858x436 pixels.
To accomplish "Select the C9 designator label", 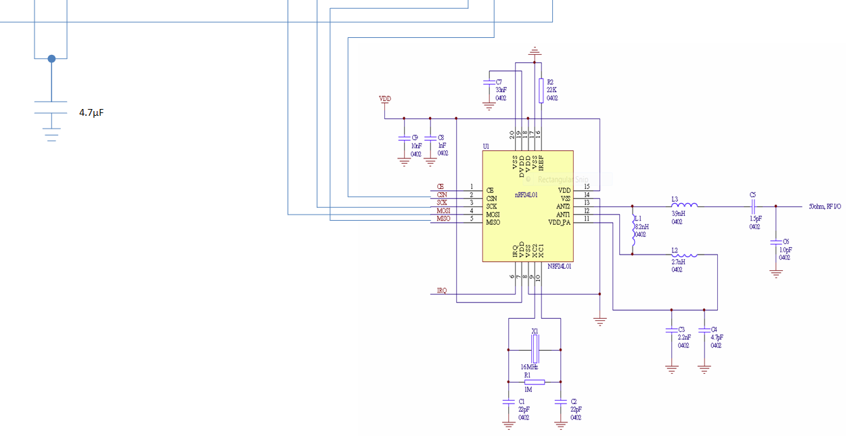I will pos(415,137).
